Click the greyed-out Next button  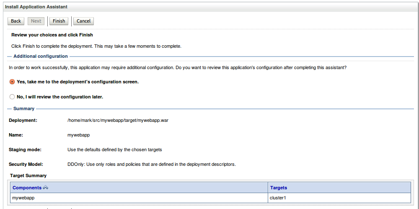[36, 21]
